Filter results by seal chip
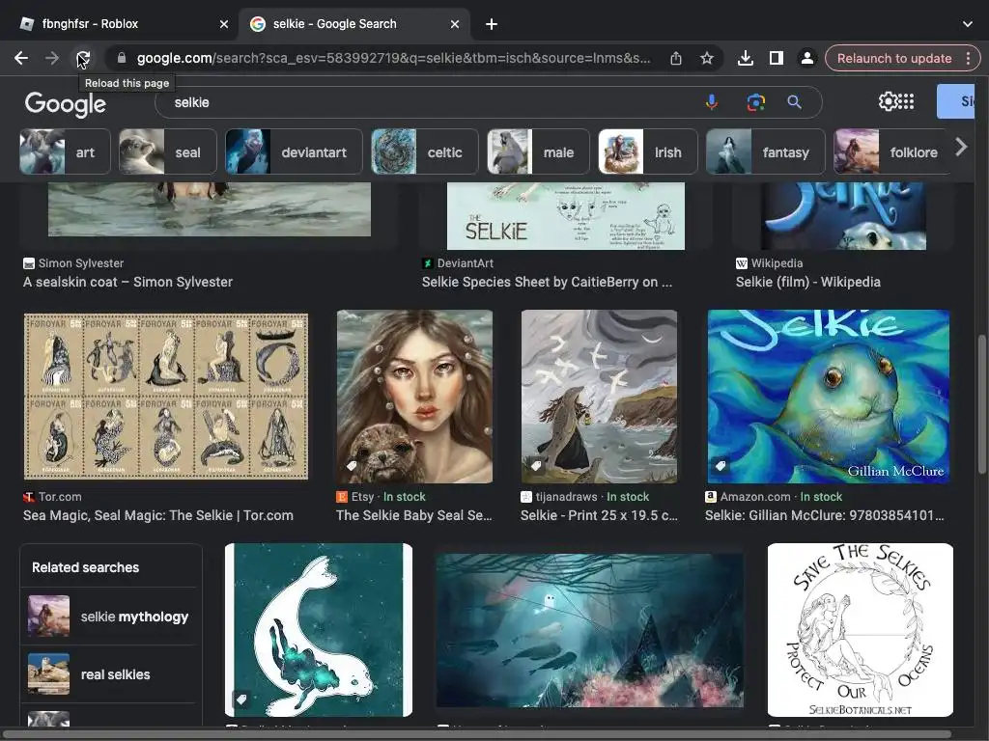The height and width of the screenshot is (741, 989). (168, 151)
